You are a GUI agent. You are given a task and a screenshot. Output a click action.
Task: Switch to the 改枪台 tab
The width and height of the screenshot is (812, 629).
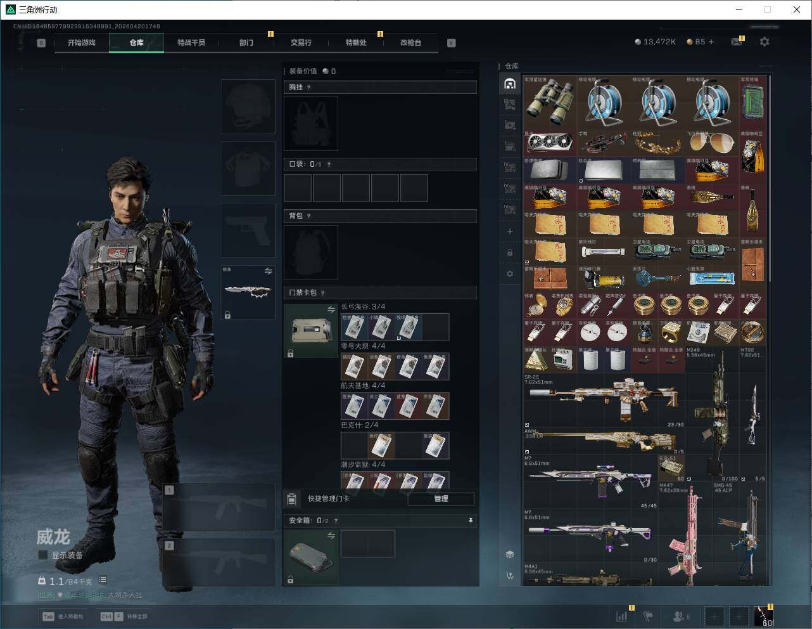tap(410, 42)
